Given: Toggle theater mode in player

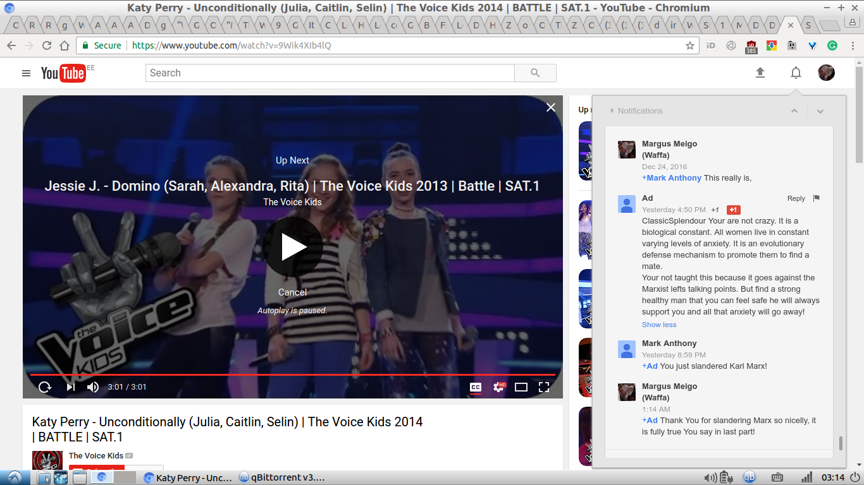Looking at the screenshot, I should [x=521, y=387].
